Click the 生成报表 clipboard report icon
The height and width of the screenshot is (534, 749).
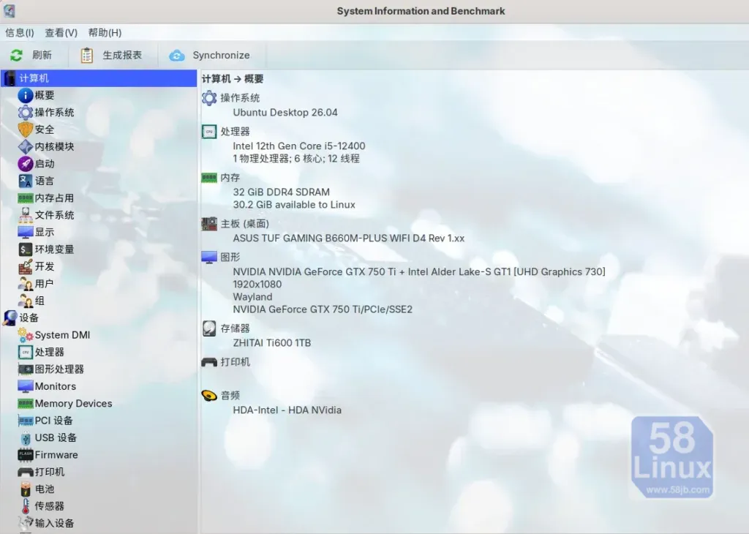86,56
